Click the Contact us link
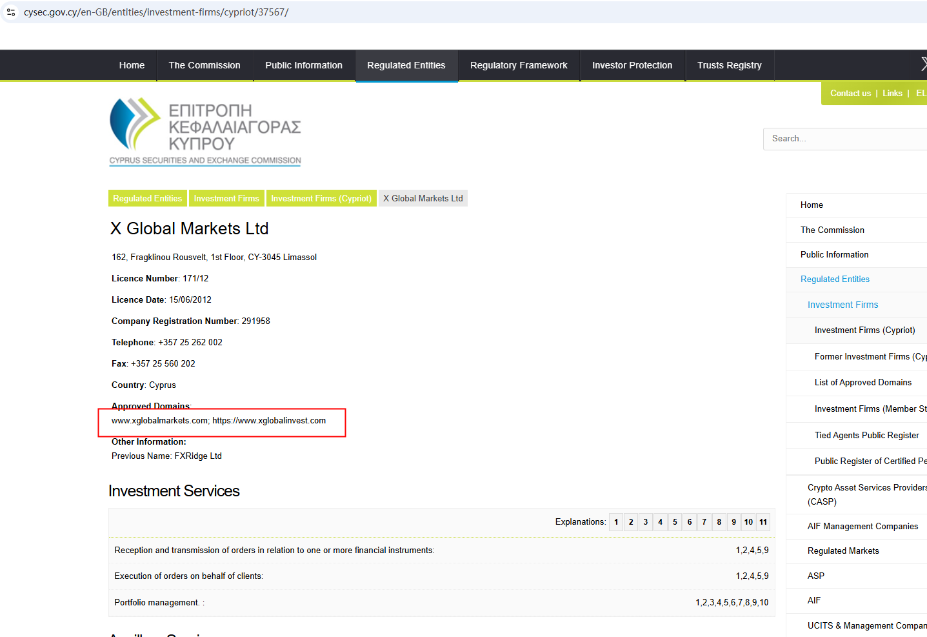 (x=850, y=94)
